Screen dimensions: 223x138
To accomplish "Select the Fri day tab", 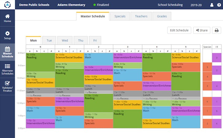I will (x=95, y=40).
